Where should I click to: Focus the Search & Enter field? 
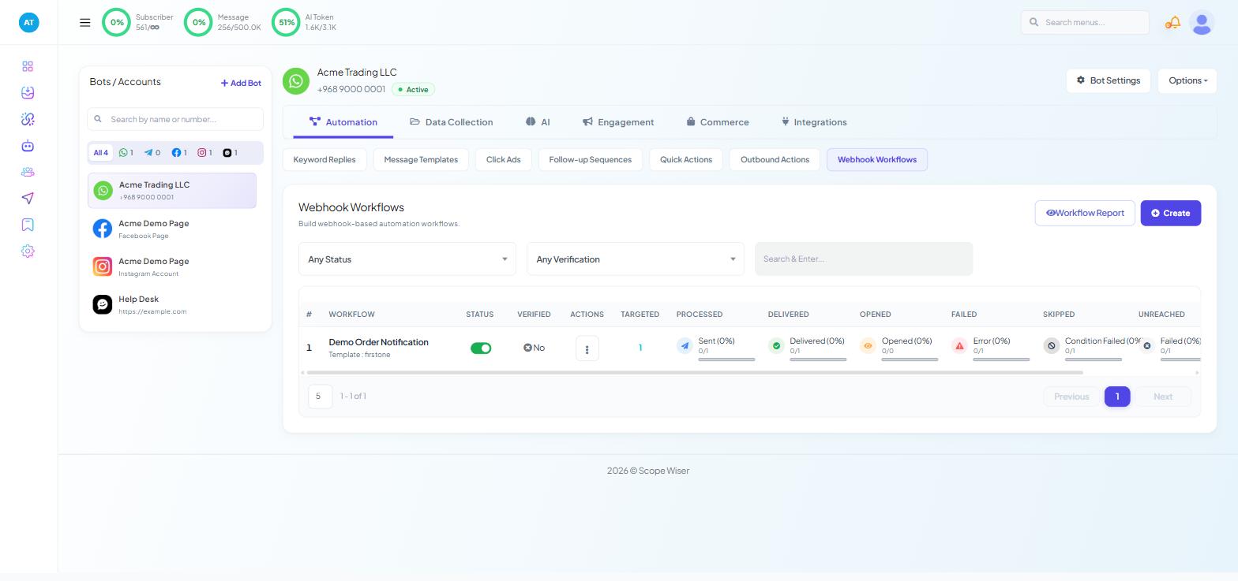(864, 259)
